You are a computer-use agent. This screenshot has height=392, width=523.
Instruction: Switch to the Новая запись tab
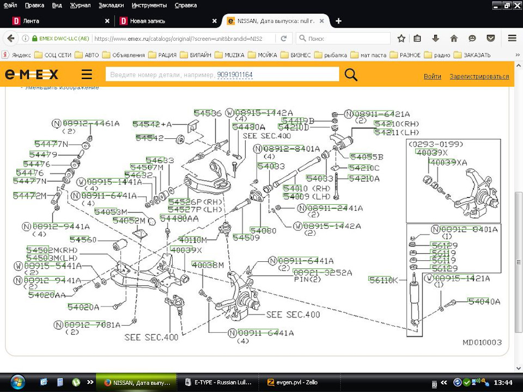tap(167, 21)
